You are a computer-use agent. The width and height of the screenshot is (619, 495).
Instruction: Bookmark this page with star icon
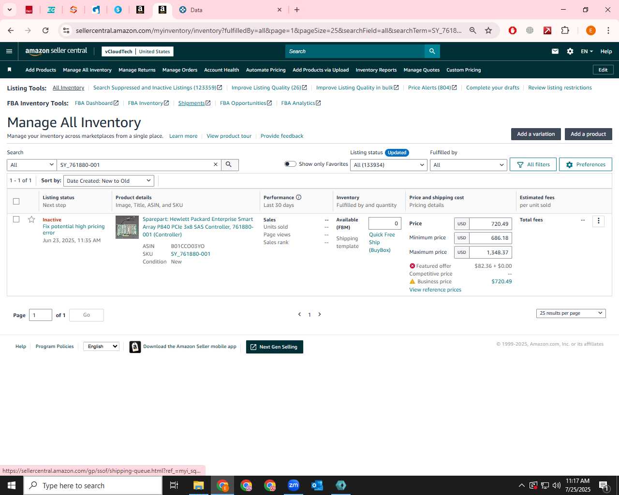488,30
